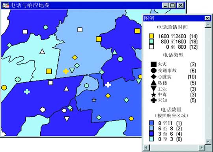This screenshot has height=152, width=213.
Task: Select the 0 至 3 pale cyan swatch
Action: click(151, 139)
